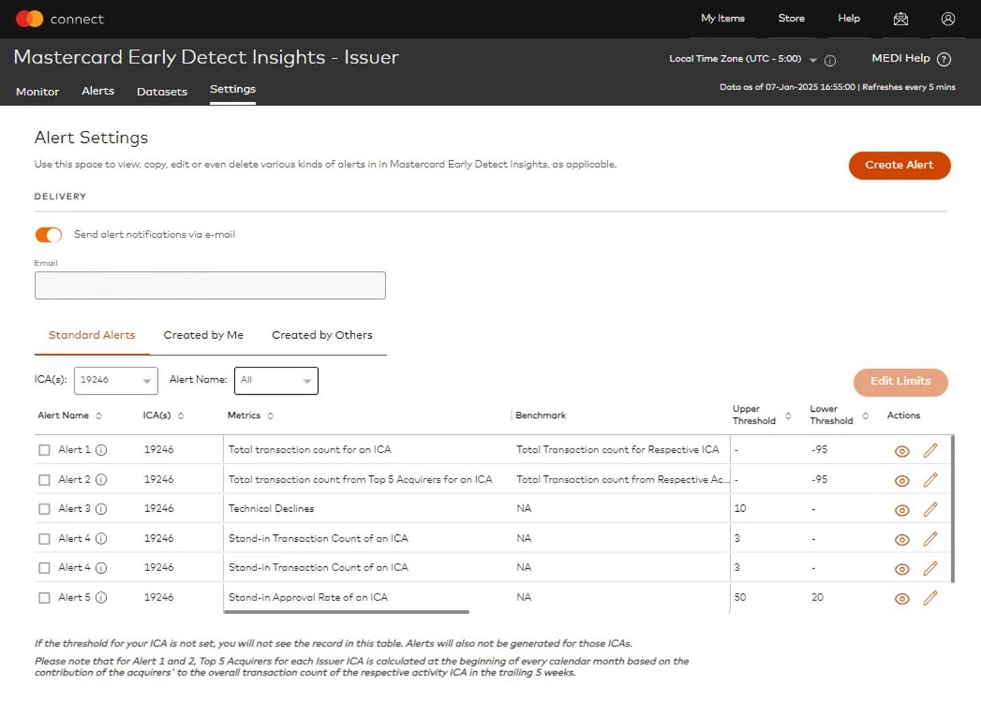
Task: Click the edit pencil icon for Alert 3
Action: 931,509
